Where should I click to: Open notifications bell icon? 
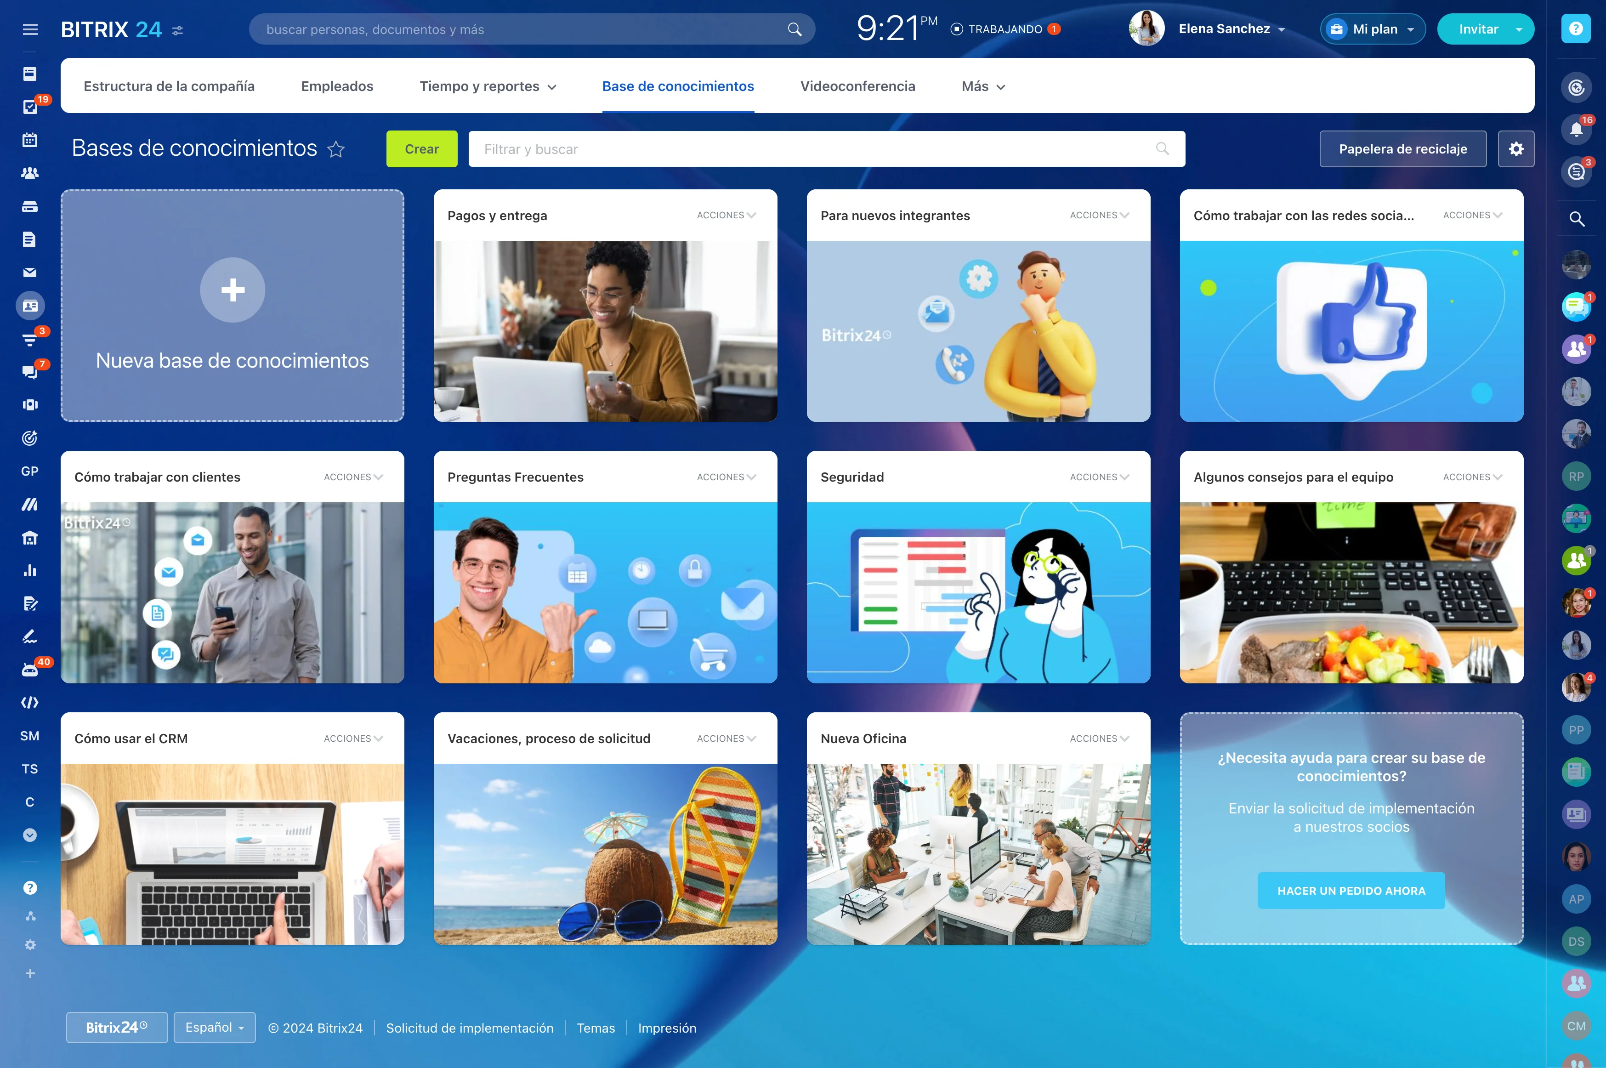click(1575, 130)
